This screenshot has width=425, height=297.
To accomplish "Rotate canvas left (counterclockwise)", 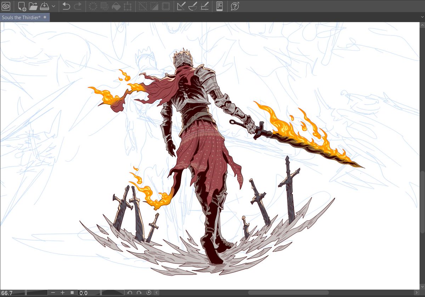I will coord(130,293).
